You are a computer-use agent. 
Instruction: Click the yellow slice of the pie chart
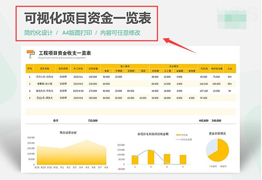tap(221, 153)
